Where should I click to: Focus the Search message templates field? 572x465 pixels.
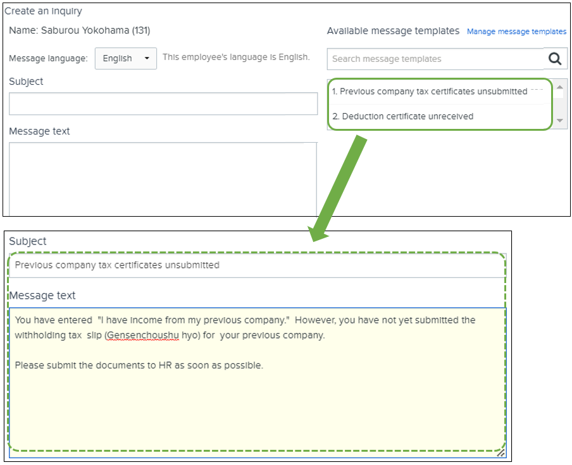pos(435,59)
